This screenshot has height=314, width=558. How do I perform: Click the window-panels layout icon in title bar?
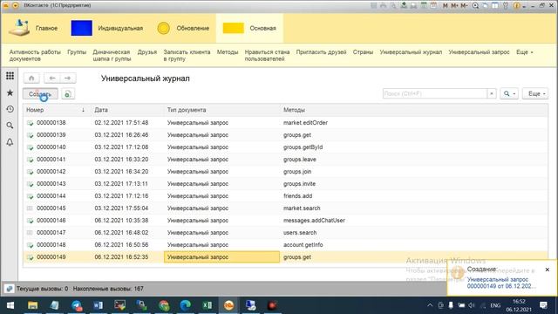click(x=495, y=5)
